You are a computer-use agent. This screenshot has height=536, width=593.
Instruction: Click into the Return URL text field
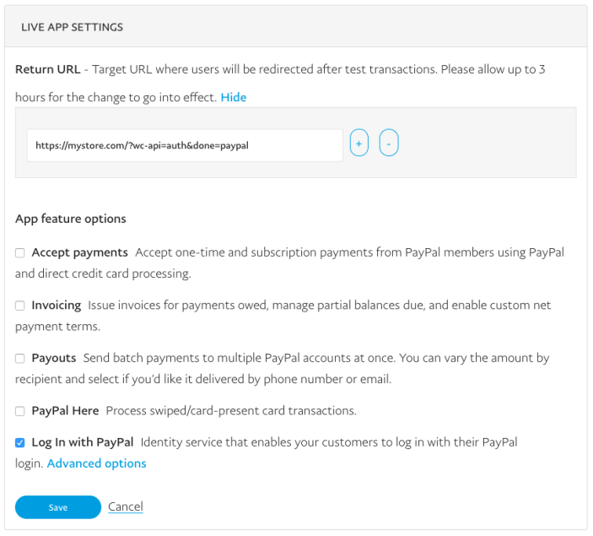tap(185, 145)
